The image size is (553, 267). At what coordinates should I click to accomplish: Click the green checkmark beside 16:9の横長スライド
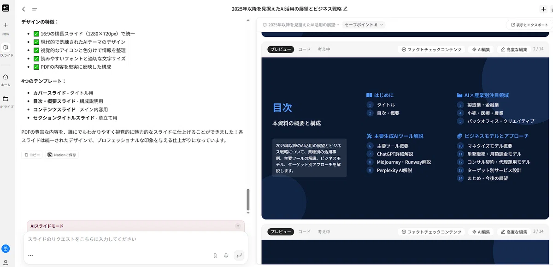[x=36, y=34]
